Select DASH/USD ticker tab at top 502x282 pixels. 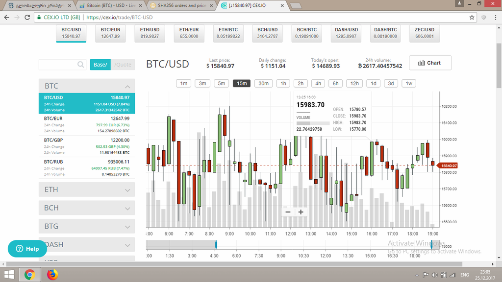(x=346, y=33)
